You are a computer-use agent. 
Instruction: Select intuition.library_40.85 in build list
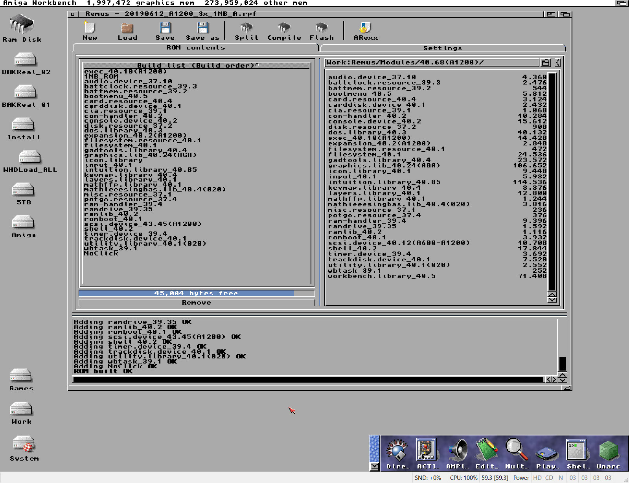click(140, 170)
